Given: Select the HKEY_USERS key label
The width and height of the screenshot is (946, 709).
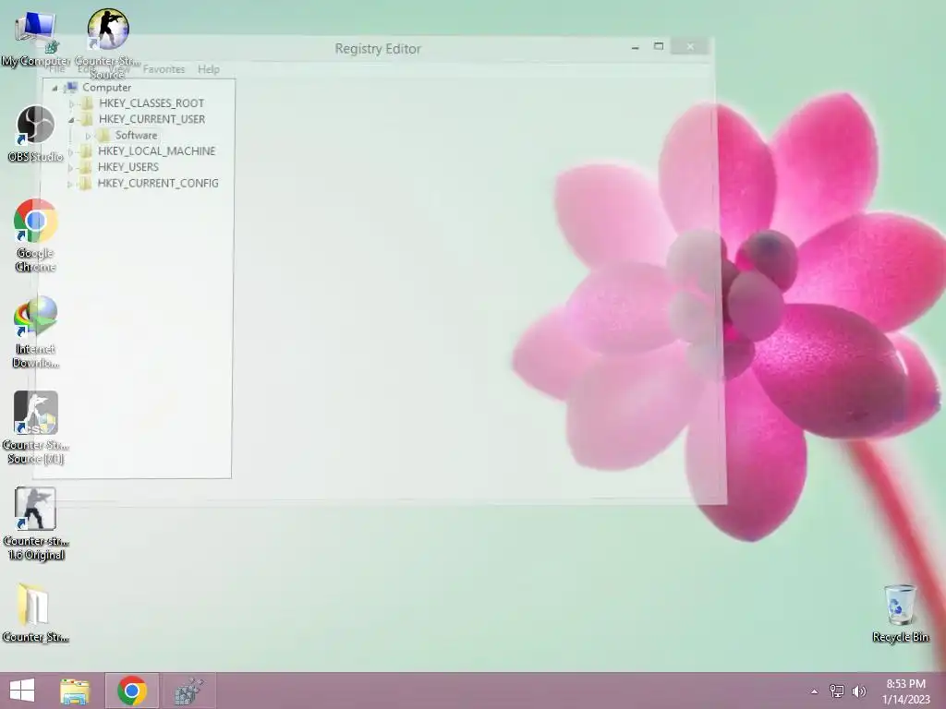Looking at the screenshot, I should click(x=128, y=167).
